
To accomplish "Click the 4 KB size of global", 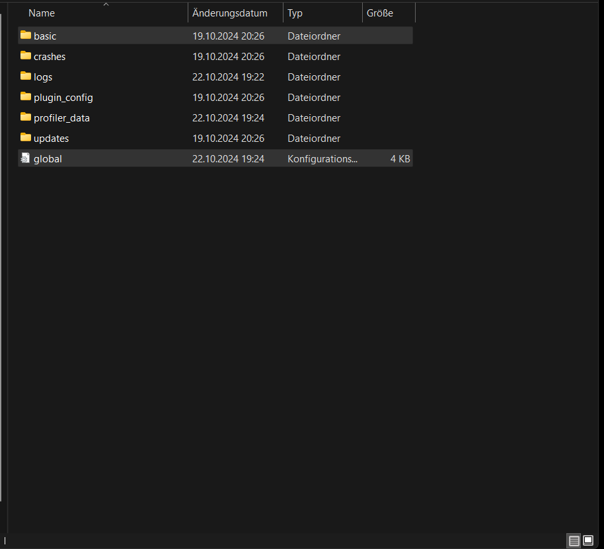I will [400, 158].
